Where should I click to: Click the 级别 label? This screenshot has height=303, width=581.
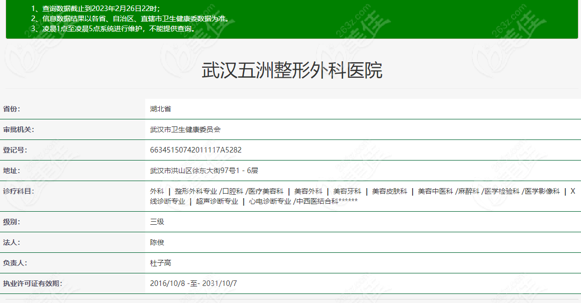coord(12,222)
